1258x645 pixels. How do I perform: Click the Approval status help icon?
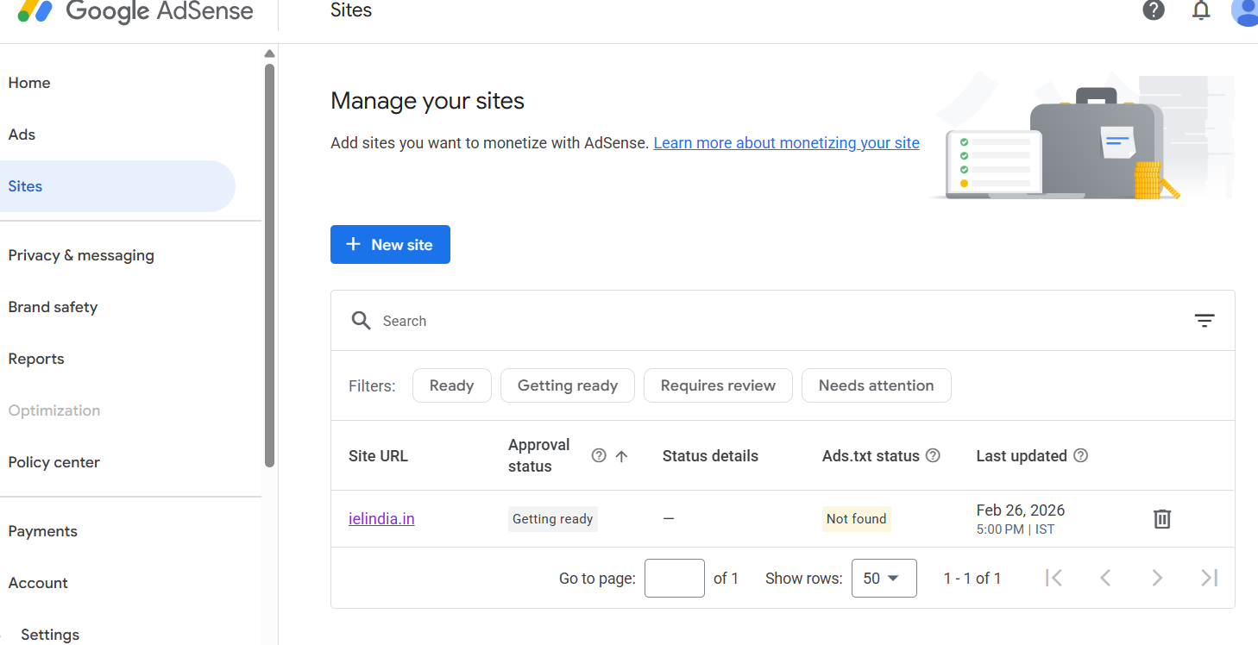pyautogui.click(x=599, y=455)
